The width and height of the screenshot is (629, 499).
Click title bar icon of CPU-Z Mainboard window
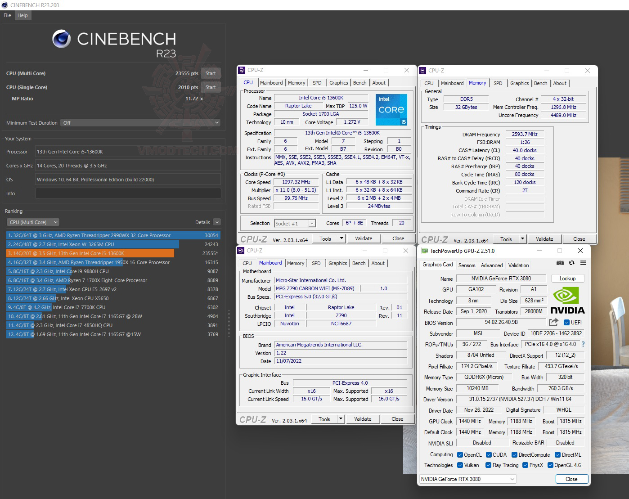pyautogui.click(x=242, y=251)
